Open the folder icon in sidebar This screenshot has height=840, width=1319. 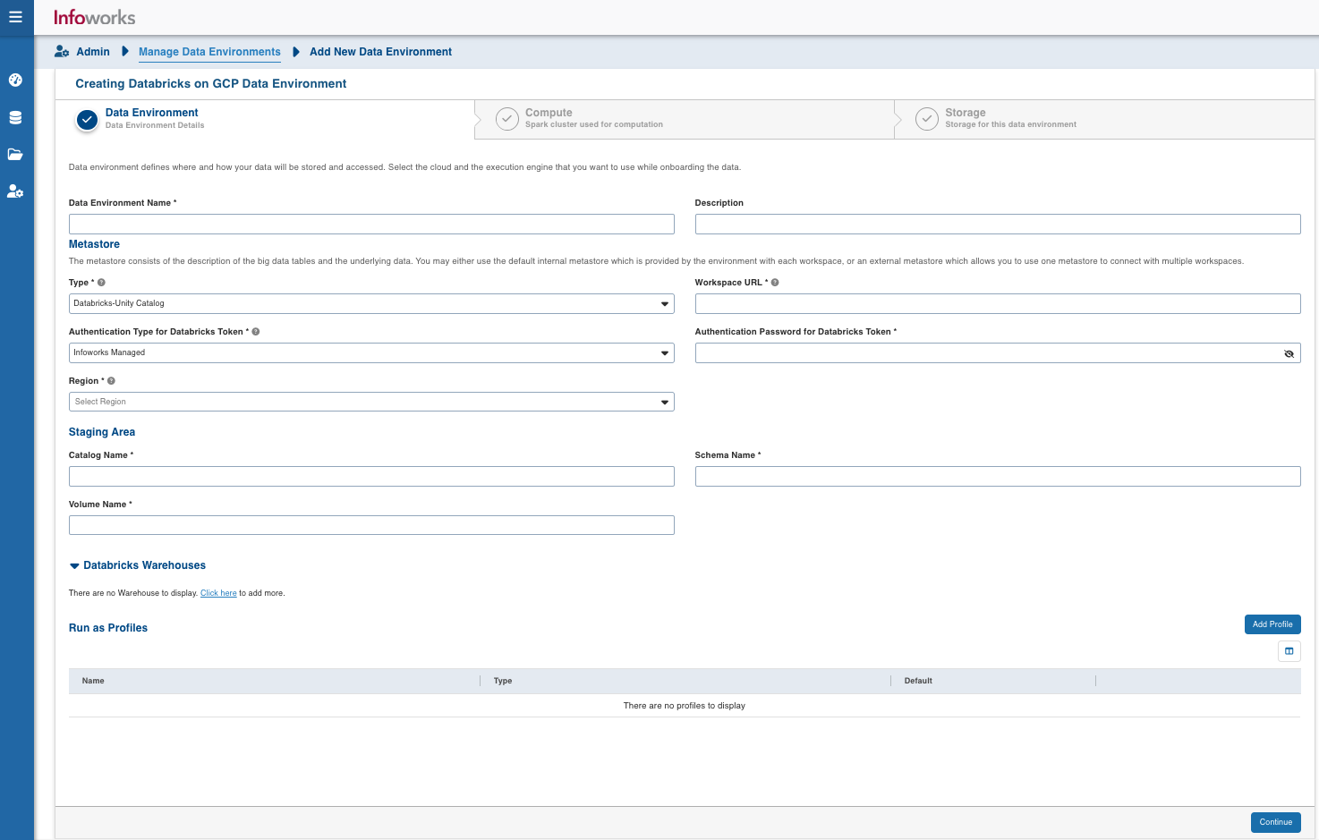click(15, 154)
